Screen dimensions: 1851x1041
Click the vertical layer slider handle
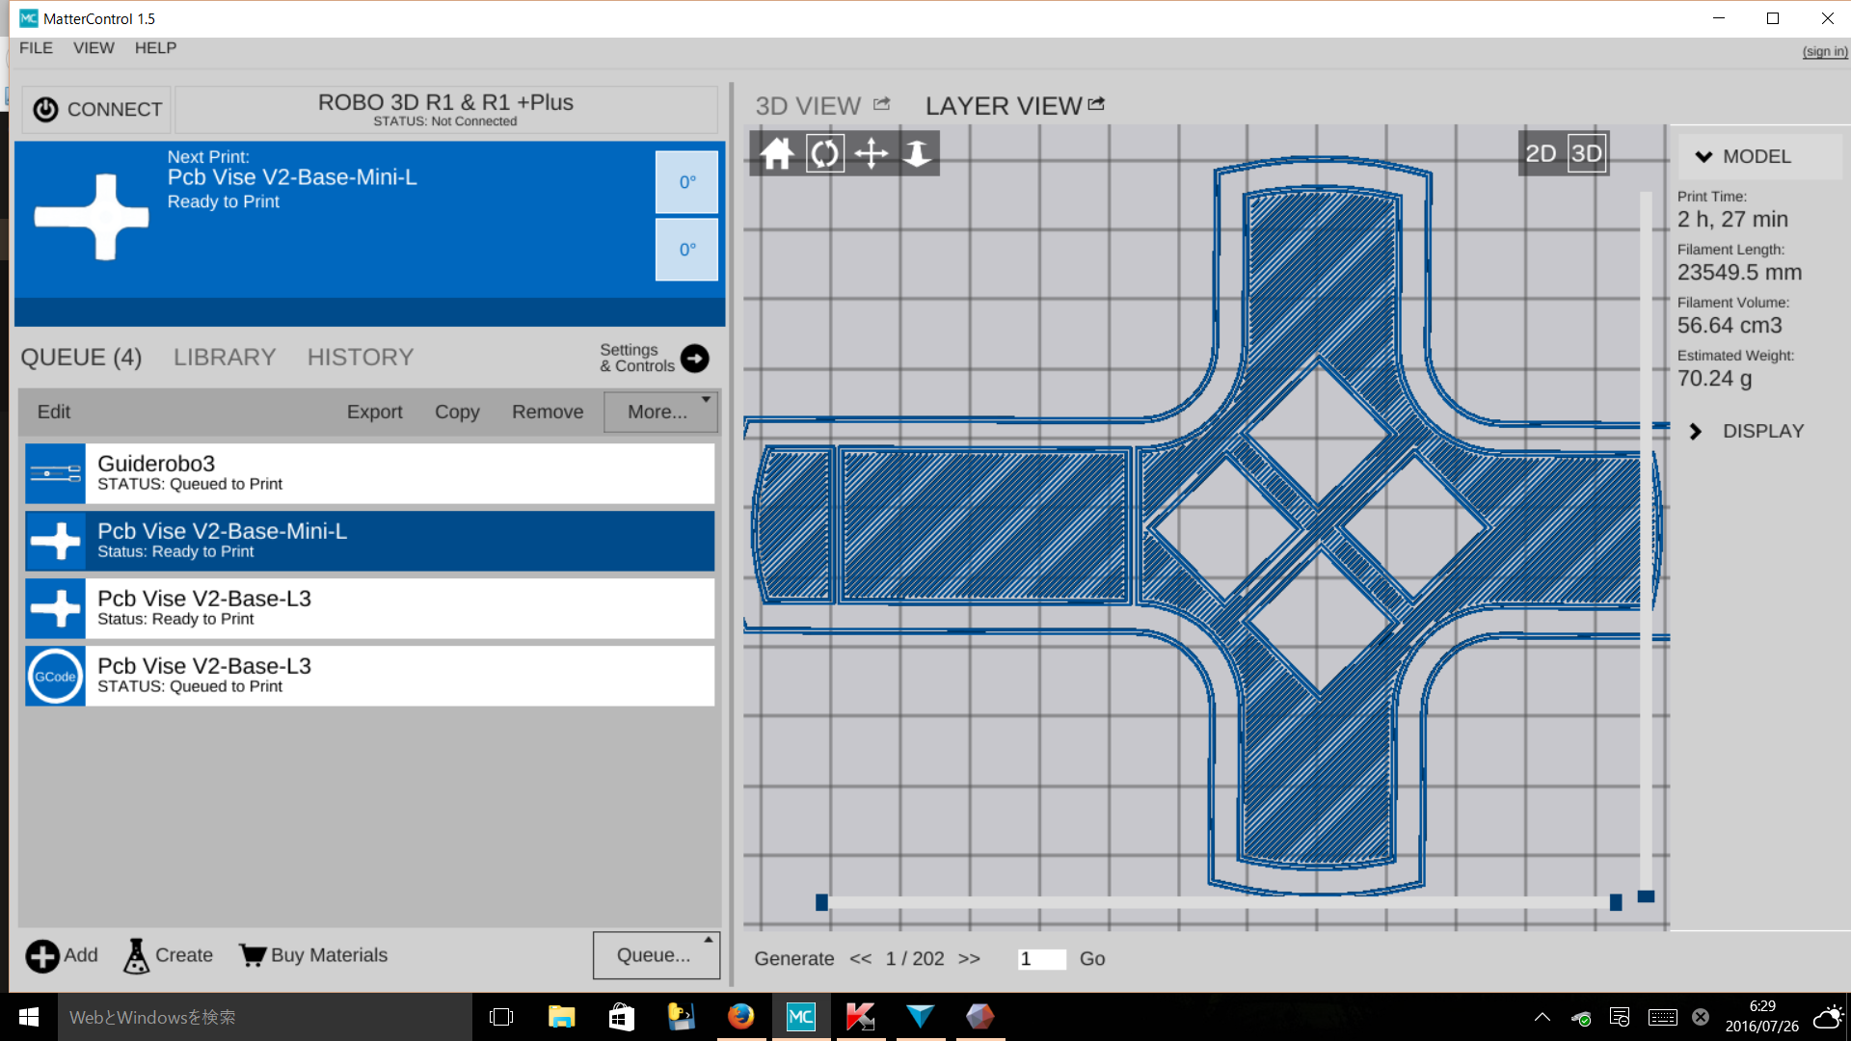pos(1647,896)
